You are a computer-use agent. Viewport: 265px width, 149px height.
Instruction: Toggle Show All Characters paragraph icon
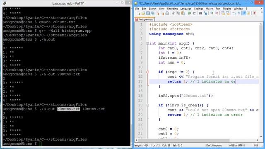pos(239,13)
